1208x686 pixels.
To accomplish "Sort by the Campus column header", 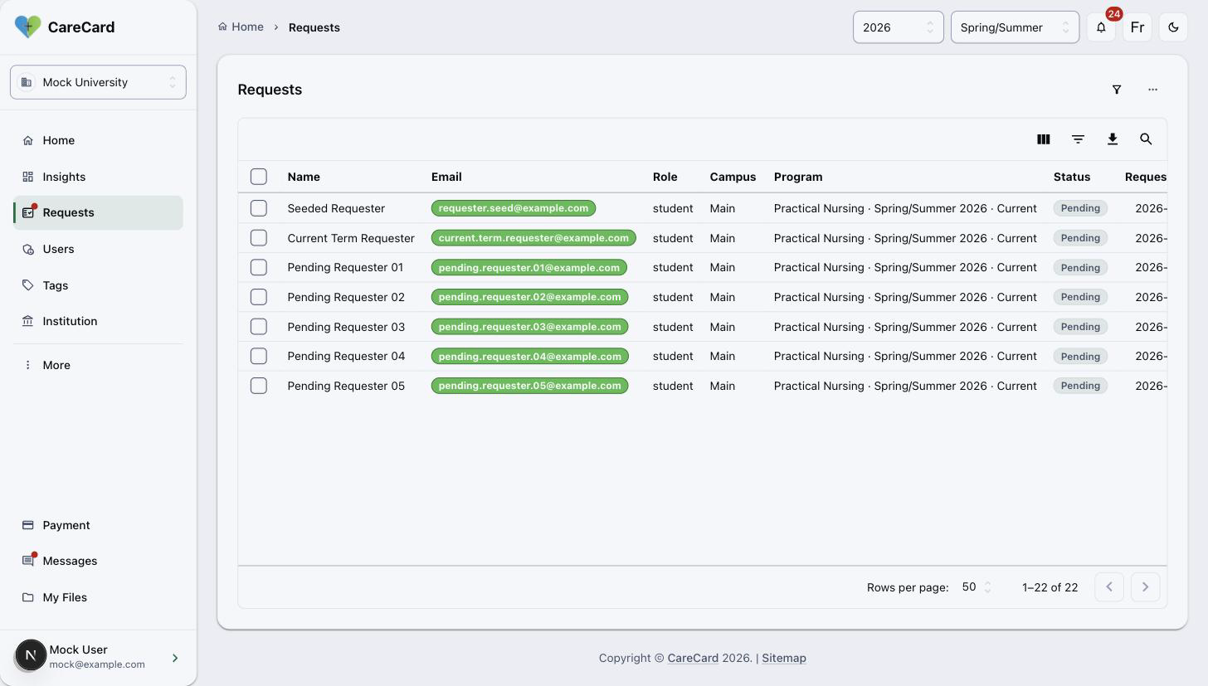I will coord(733,177).
